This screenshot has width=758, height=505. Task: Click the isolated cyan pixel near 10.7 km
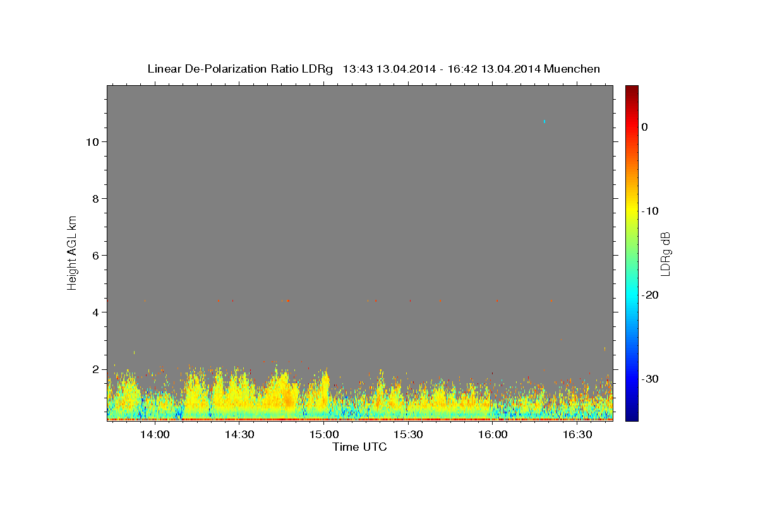pyautogui.click(x=544, y=121)
